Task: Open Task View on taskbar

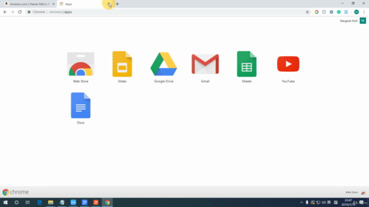Action: 28,202
